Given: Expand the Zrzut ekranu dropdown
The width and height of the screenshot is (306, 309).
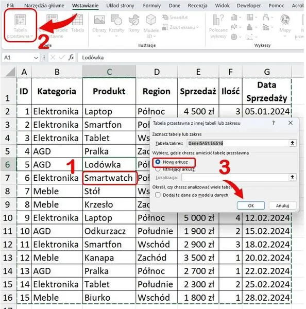Looking at the screenshot, I should (197, 27).
